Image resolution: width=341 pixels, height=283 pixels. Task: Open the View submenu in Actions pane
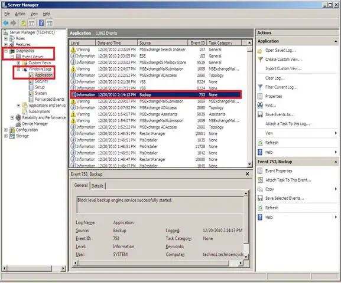click(x=297, y=133)
